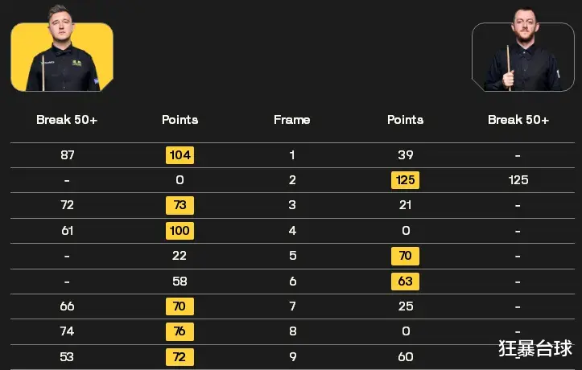Click the highlighted 76 score in frame 8
Screen dimensions: 582x370
coord(180,331)
